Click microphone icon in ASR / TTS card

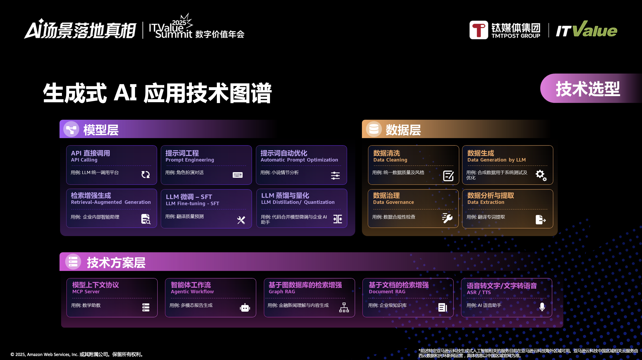click(542, 307)
